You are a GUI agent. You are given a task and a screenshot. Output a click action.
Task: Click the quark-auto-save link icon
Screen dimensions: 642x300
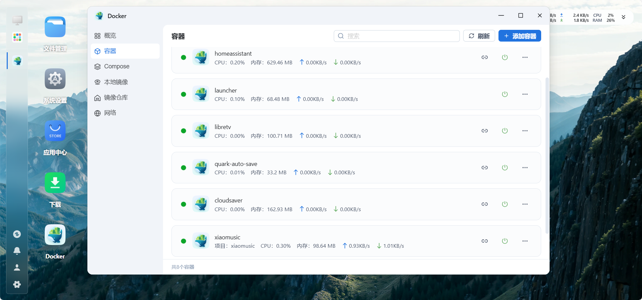tap(484, 168)
